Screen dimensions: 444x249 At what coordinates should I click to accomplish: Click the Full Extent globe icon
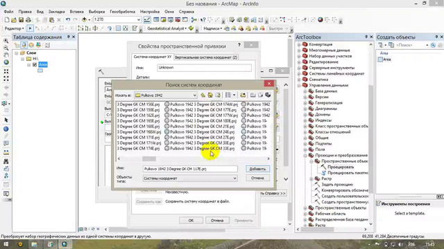pyautogui.click(x=6, y=62)
